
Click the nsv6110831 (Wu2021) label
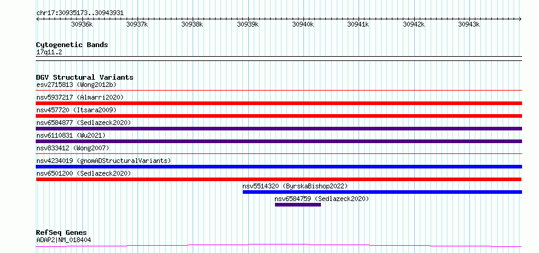click(x=71, y=135)
